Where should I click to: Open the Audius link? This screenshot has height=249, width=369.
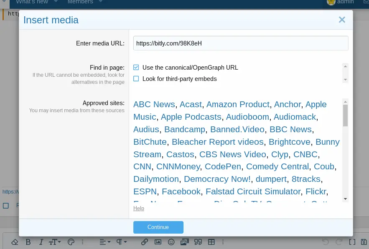[146, 129]
